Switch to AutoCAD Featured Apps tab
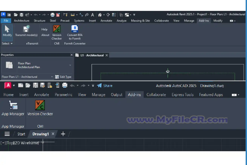247x165 pixels. pyautogui.click(x=211, y=95)
